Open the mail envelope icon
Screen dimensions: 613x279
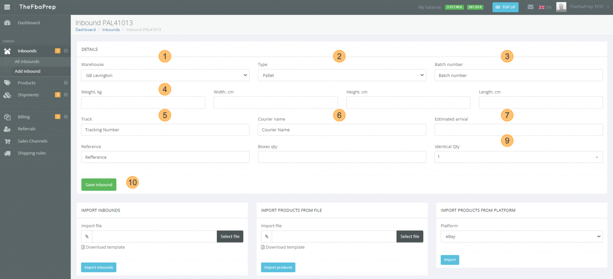531,7
